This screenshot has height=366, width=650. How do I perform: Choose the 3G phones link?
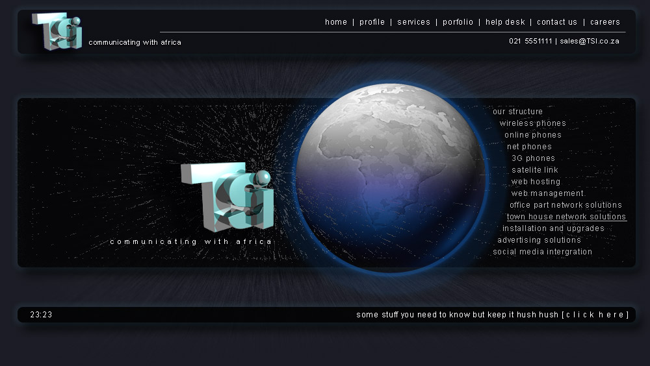[x=533, y=158]
